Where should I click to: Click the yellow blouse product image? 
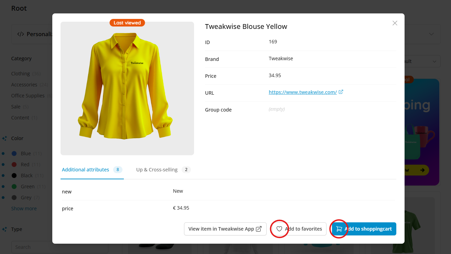tap(127, 88)
